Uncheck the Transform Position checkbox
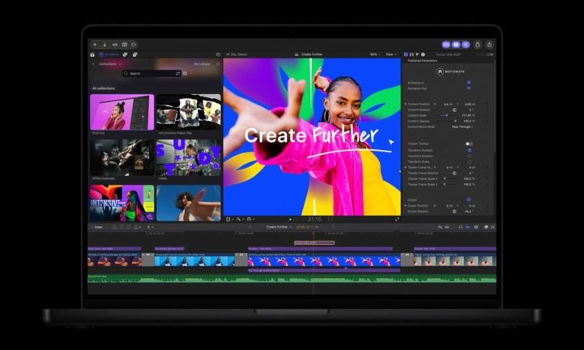The height and width of the screenshot is (350, 584). click(x=469, y=150)
